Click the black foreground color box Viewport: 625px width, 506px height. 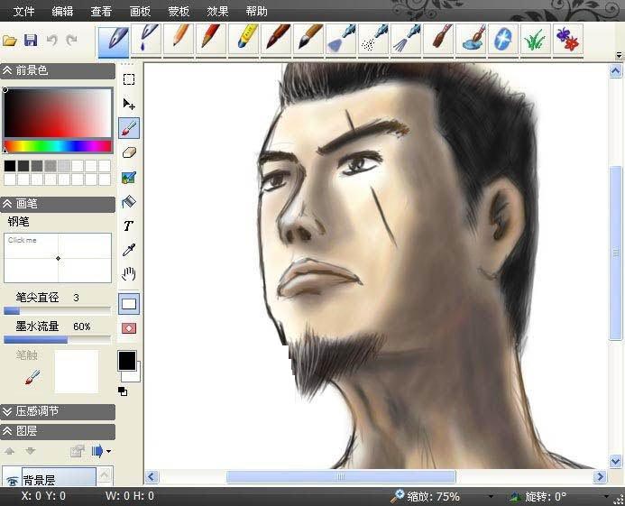126,361
